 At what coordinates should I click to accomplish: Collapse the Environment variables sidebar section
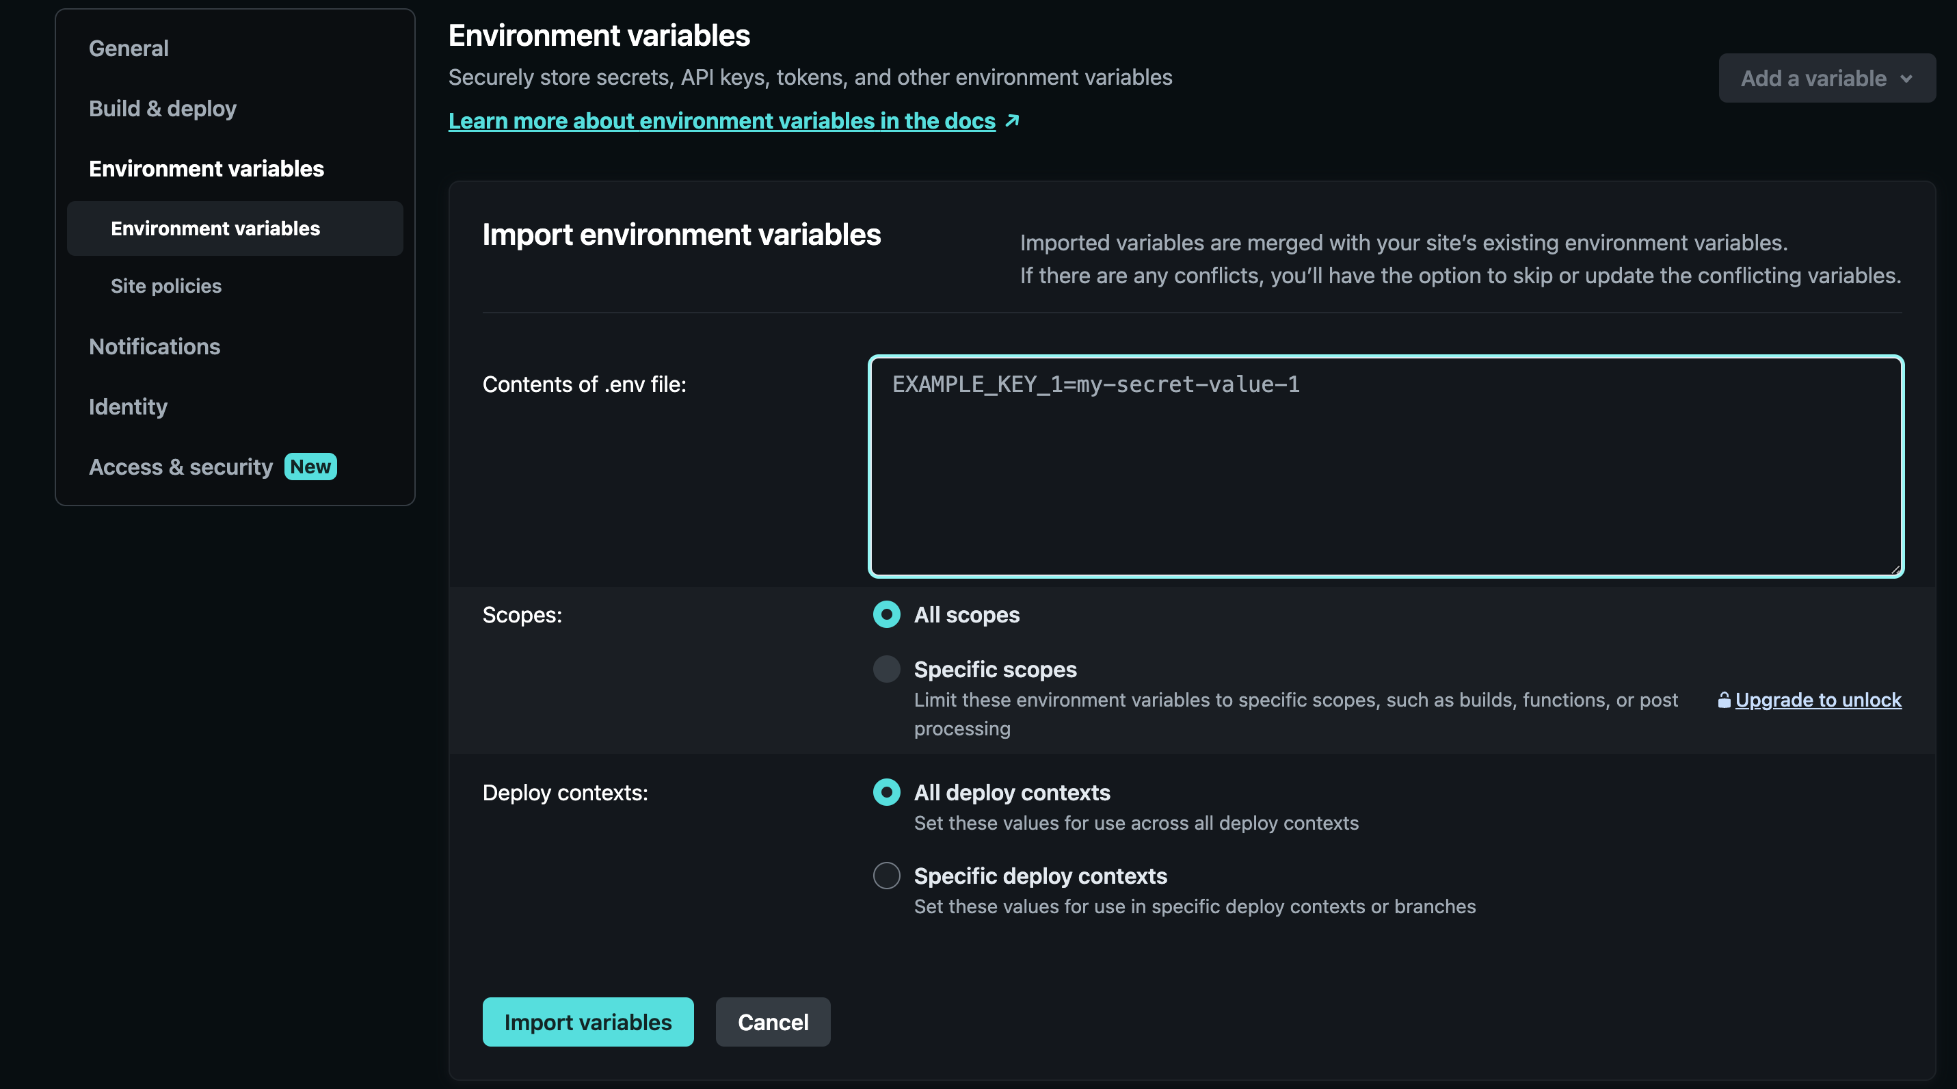(x=206, y=168)
